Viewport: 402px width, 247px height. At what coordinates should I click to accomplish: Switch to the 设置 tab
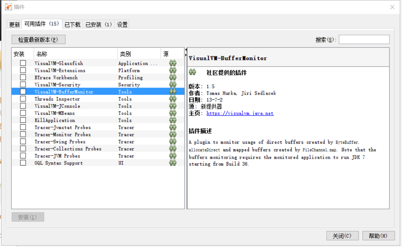point(122,25)
